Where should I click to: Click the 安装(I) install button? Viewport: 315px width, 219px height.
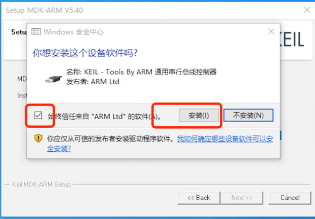click(199, 115)
